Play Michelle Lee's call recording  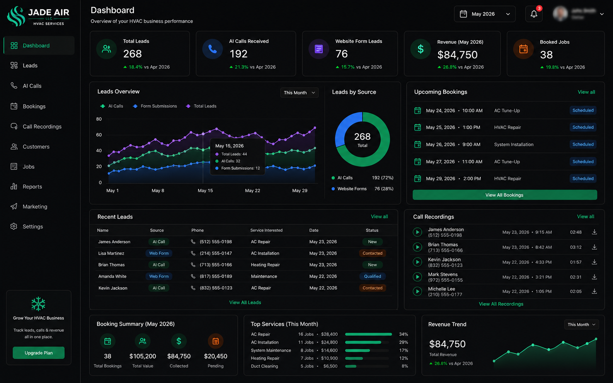click(417, 291)
